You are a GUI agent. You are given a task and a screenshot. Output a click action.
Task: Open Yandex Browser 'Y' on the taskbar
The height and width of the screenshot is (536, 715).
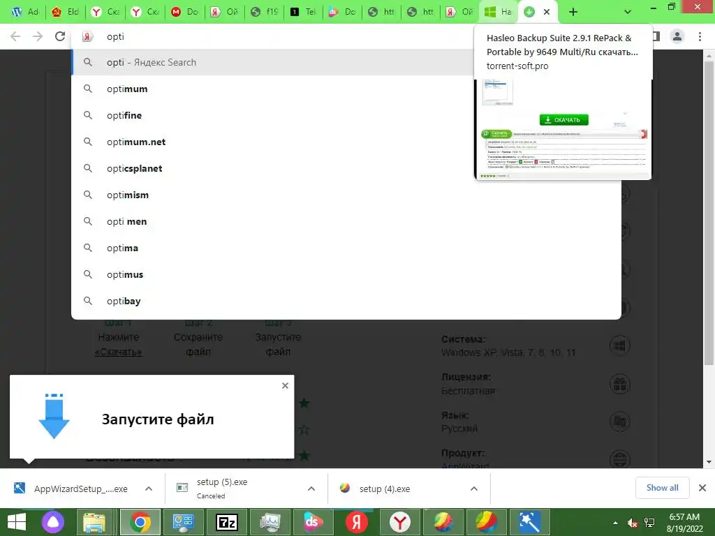399,522
